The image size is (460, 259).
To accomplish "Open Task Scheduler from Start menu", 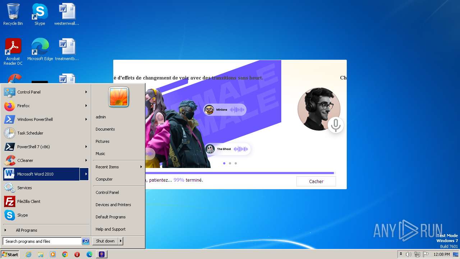I will pos(46,133).
